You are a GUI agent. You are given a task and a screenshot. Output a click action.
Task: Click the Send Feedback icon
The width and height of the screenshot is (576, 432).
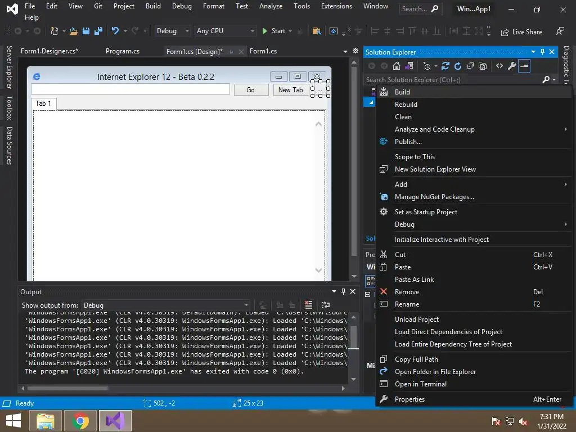point(560,31)
